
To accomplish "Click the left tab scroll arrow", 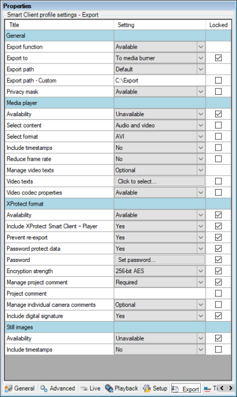I will [x=222, y=388].
